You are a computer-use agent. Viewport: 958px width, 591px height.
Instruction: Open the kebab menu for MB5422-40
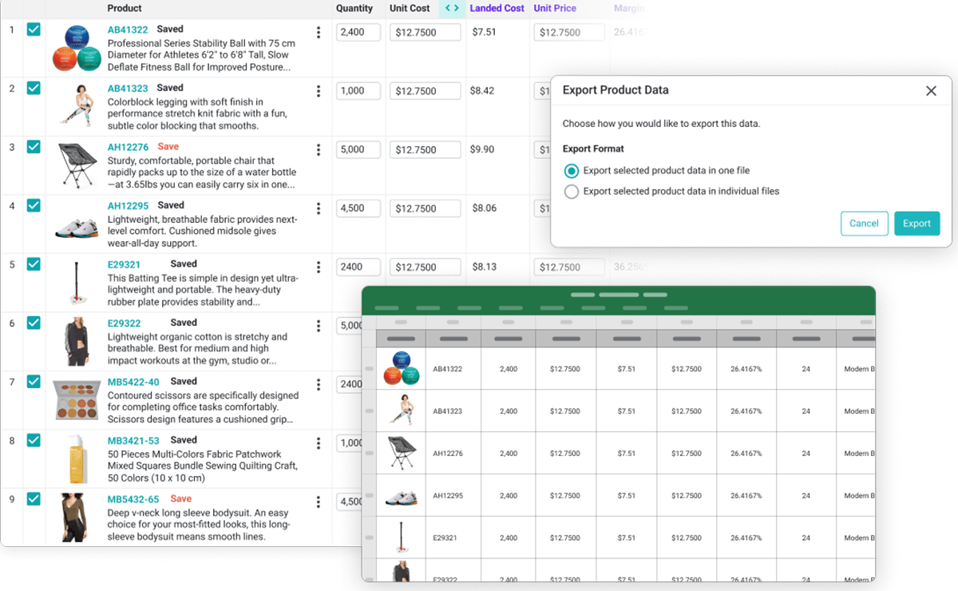319,385
